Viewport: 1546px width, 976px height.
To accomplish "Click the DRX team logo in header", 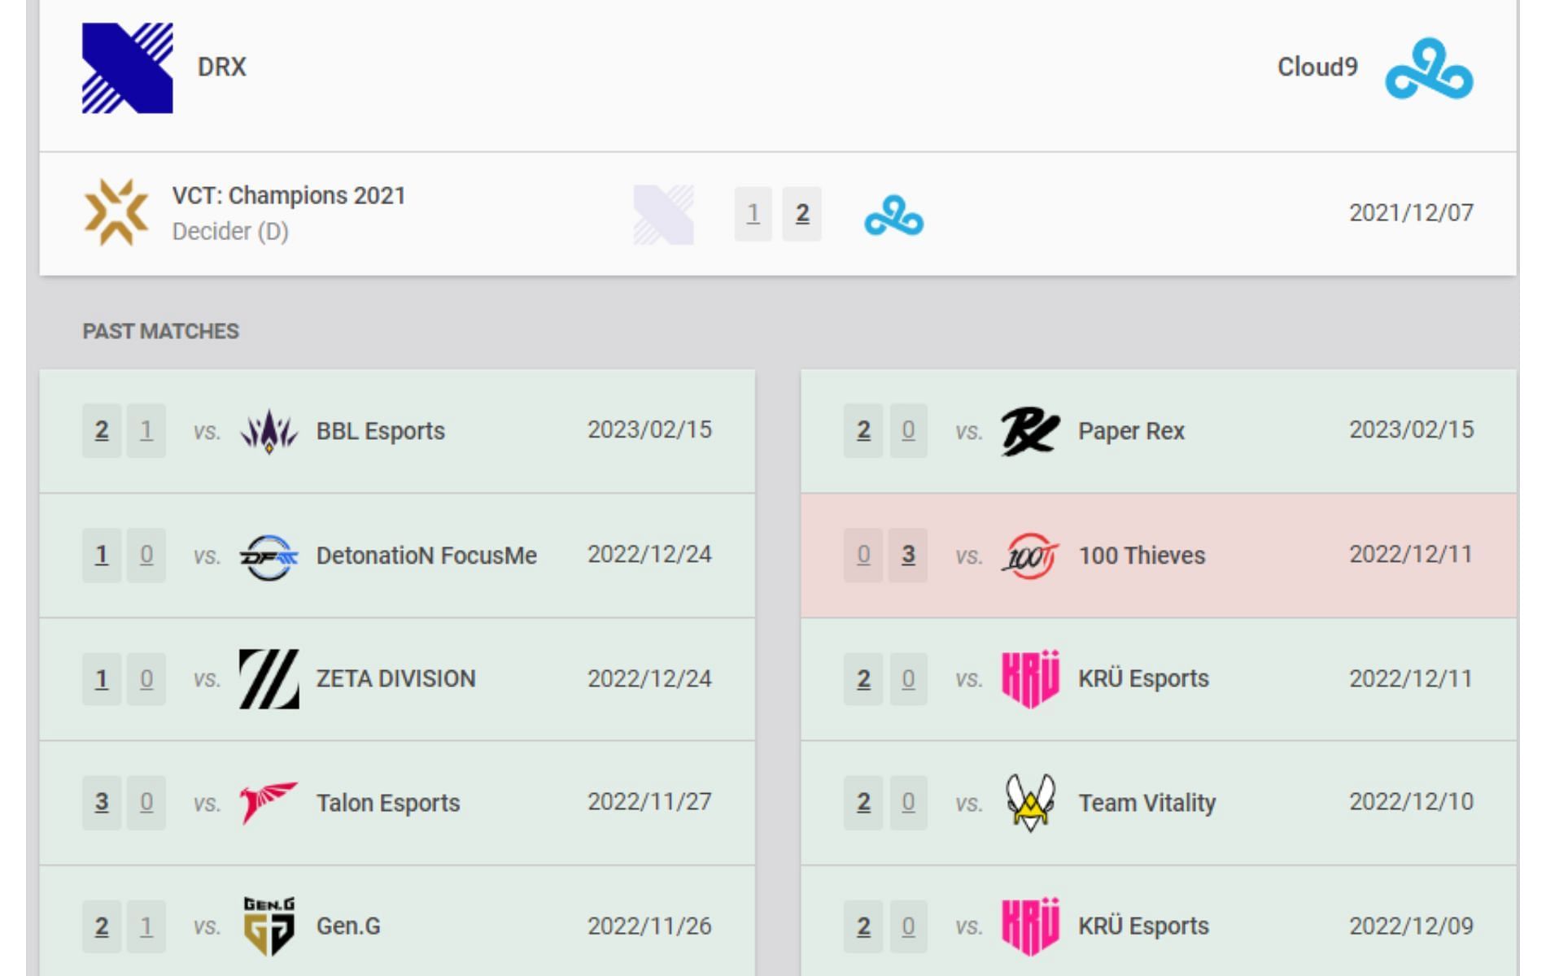I will click(x=127, y=68).
